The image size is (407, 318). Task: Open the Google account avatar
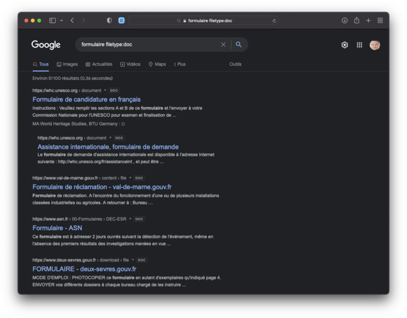click(374, 45)
